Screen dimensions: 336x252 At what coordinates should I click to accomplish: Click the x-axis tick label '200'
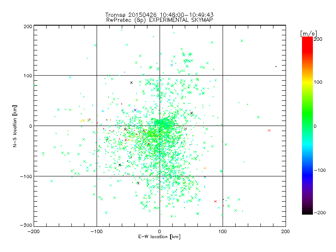pos(286,231)
